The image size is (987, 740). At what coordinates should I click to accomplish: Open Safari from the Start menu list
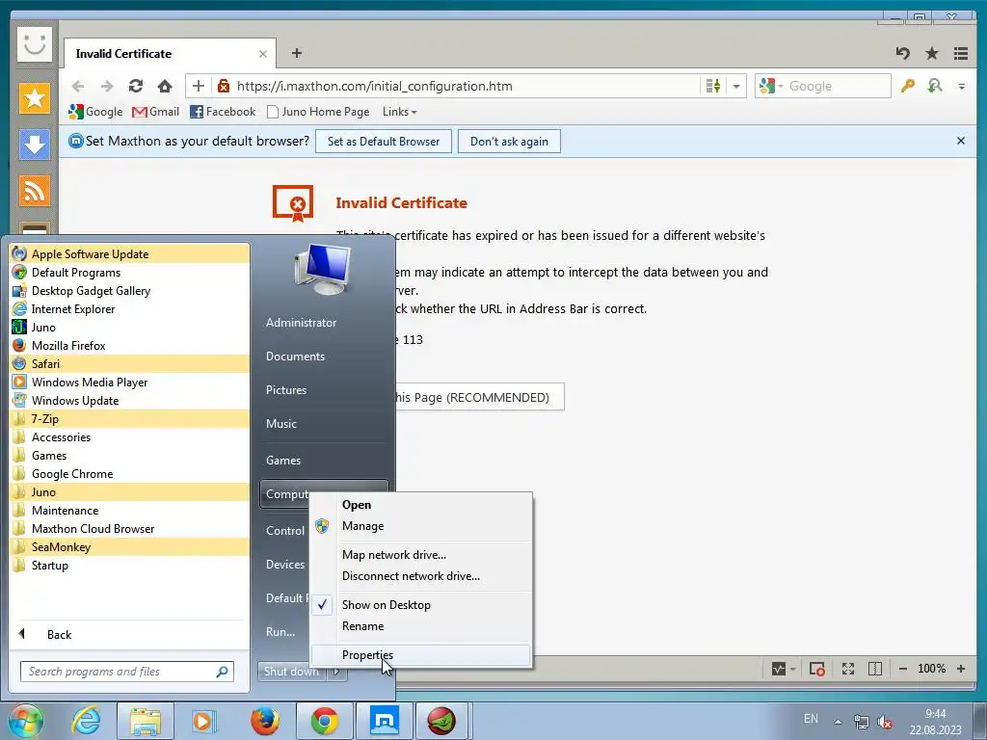tap(130, 363)
